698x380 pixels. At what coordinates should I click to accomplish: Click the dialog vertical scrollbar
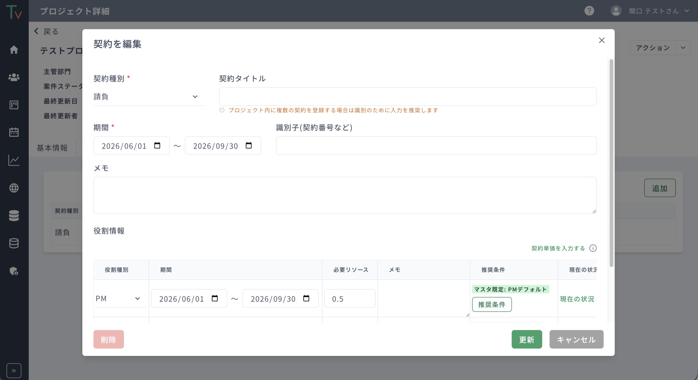612,163
